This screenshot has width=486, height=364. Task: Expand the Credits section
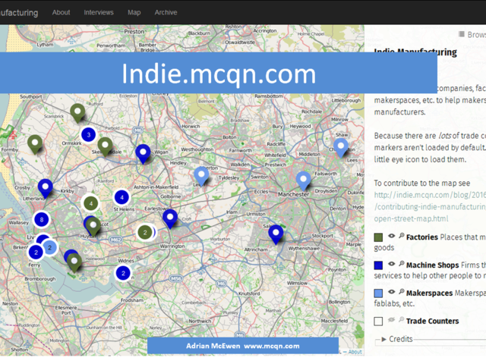coord(397,339)
